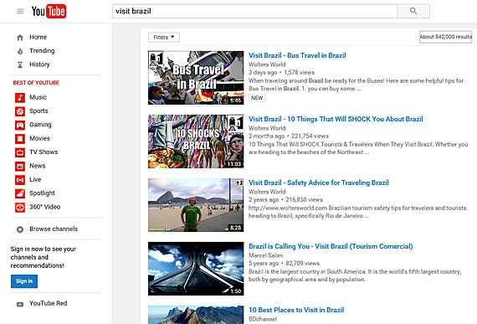Image resolution: width=477 pixels, height=324 pixels.
Task: Click the Music note icon
Action: tap(20, 98)
